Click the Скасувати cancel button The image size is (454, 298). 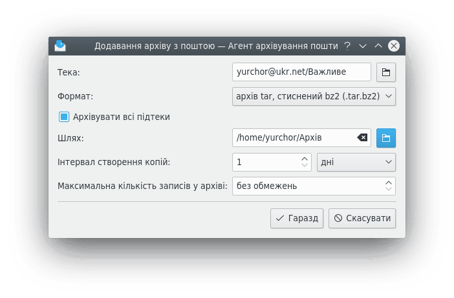362,218
